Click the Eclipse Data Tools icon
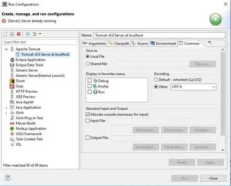The height and width of the screenshot is (186, 231). [12, 65]
